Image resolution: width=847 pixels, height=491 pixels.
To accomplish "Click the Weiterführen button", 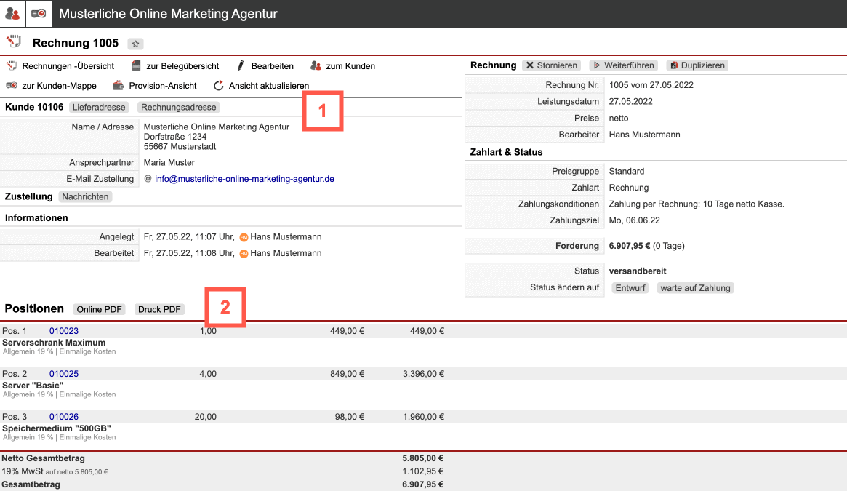I will coord(623,65).
